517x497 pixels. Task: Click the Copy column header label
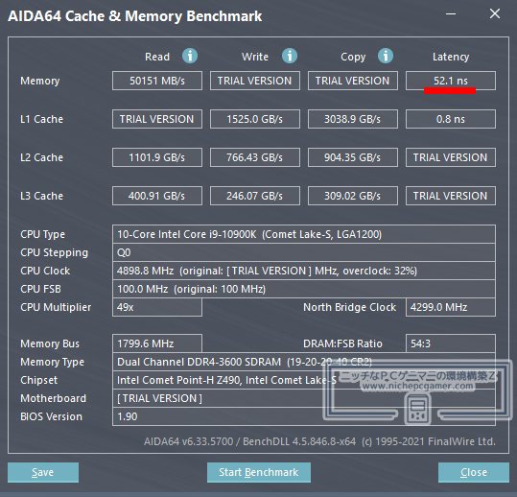(x=353, y=57)
